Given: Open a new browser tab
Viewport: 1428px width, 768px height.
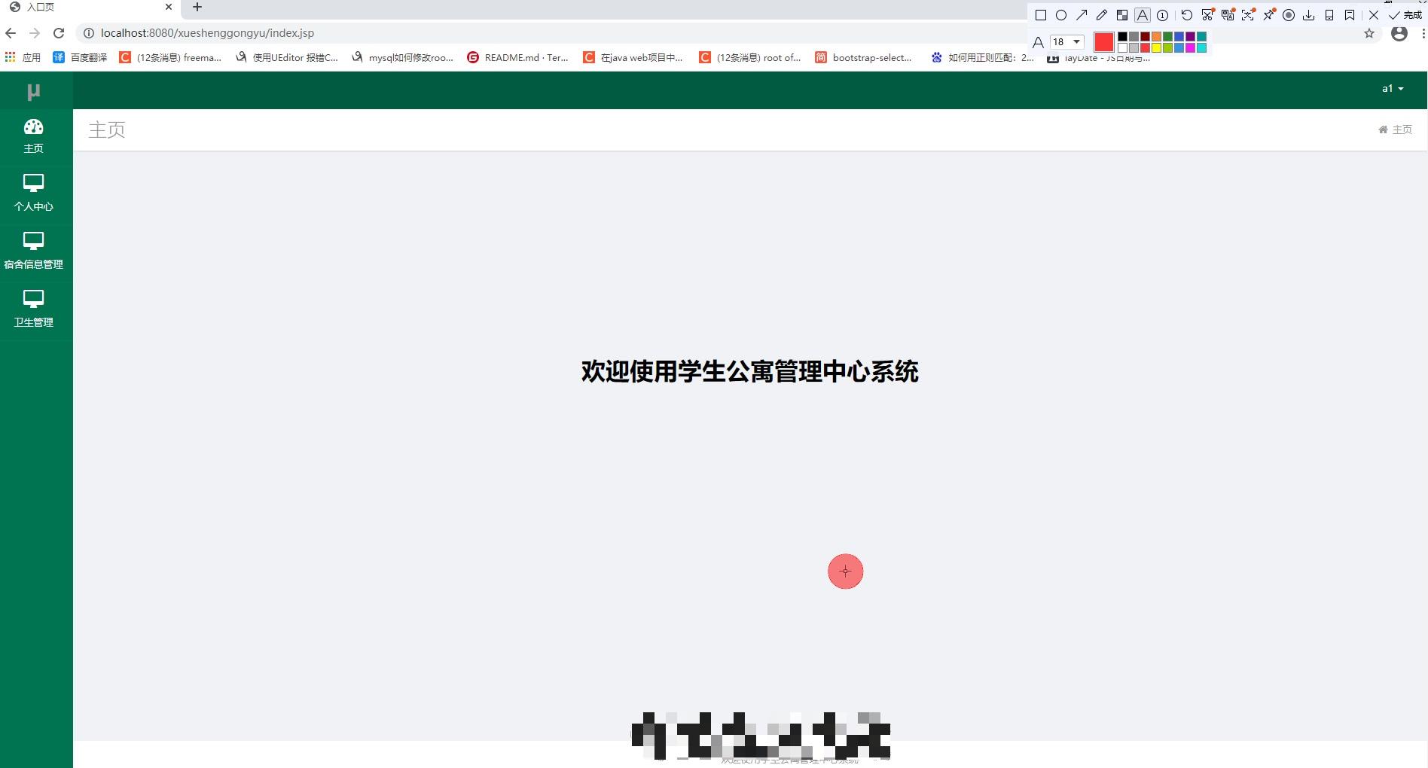Looking at the screenshot, I should tap(197, 7).
